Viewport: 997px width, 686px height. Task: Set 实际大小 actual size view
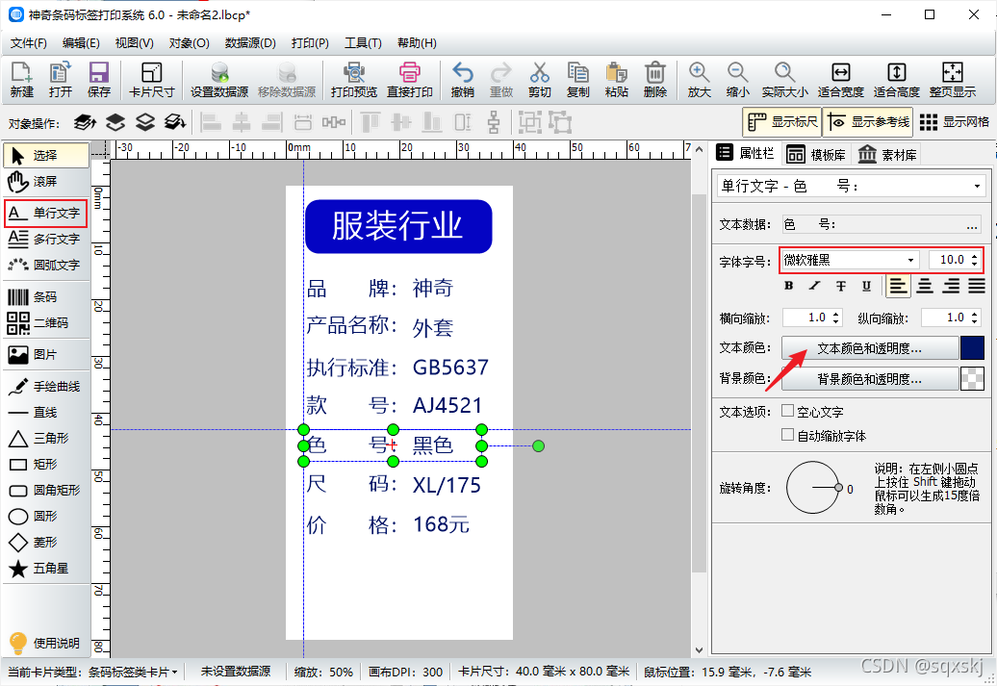(x=784, y=80)
